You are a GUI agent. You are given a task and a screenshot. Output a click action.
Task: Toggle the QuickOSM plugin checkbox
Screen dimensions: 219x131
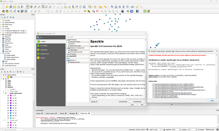coord(67,56)
